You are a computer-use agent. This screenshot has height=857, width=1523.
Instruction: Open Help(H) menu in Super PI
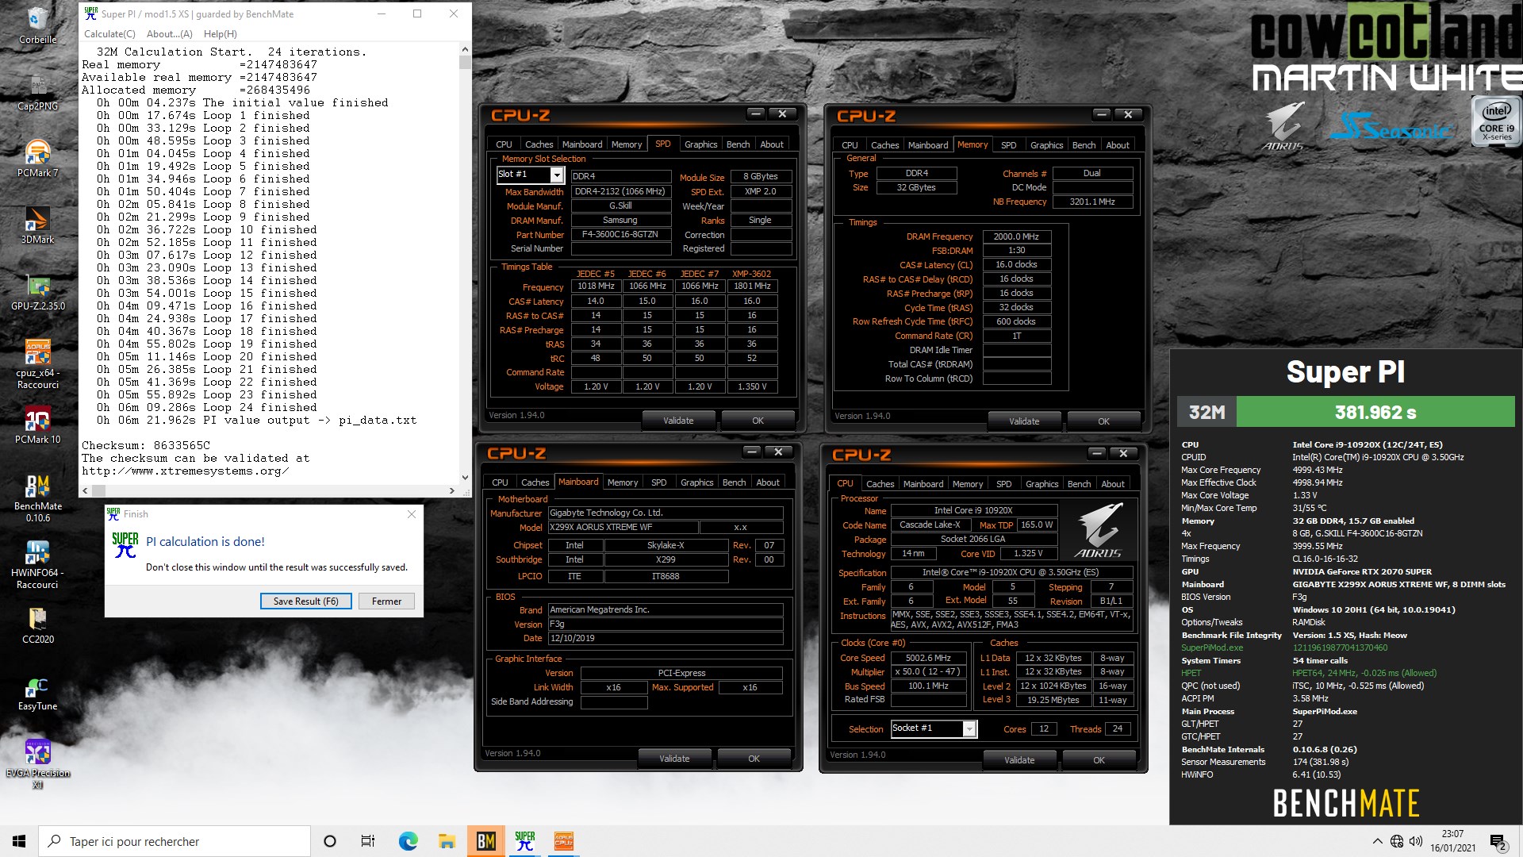click(221, 34)
